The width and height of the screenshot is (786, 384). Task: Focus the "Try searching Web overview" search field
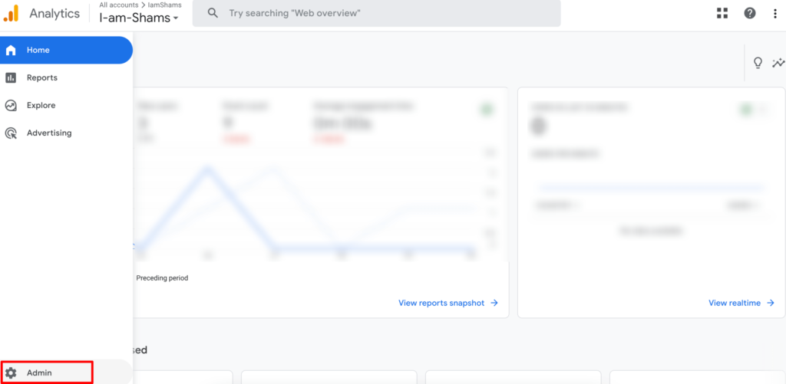[x=384, y=13]
